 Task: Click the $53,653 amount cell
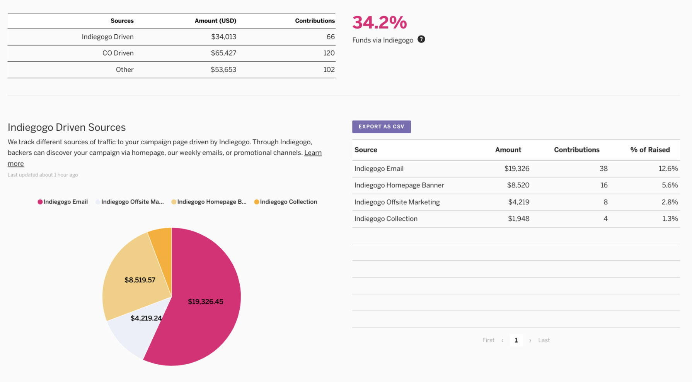coord(223,69)
